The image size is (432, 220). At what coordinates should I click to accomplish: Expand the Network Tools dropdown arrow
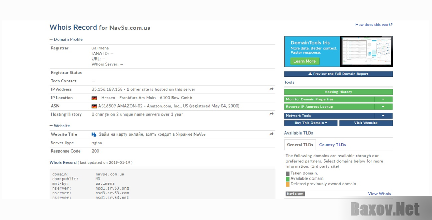point(383,116)
